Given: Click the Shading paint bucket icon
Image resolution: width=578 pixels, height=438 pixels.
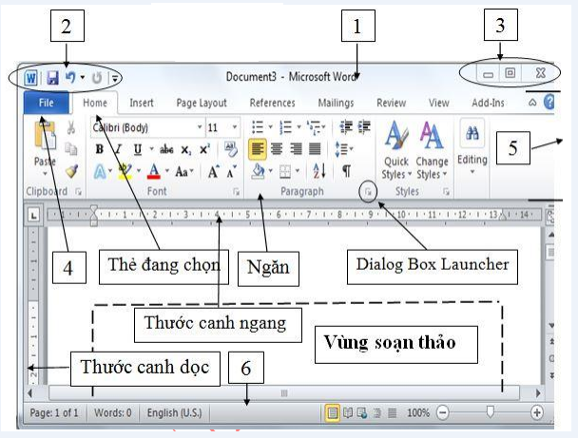Looking at the screenshot, I should coord(258,171).
